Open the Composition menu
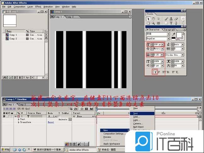Viewport: 204px width, 153px height. coord(20,7)
